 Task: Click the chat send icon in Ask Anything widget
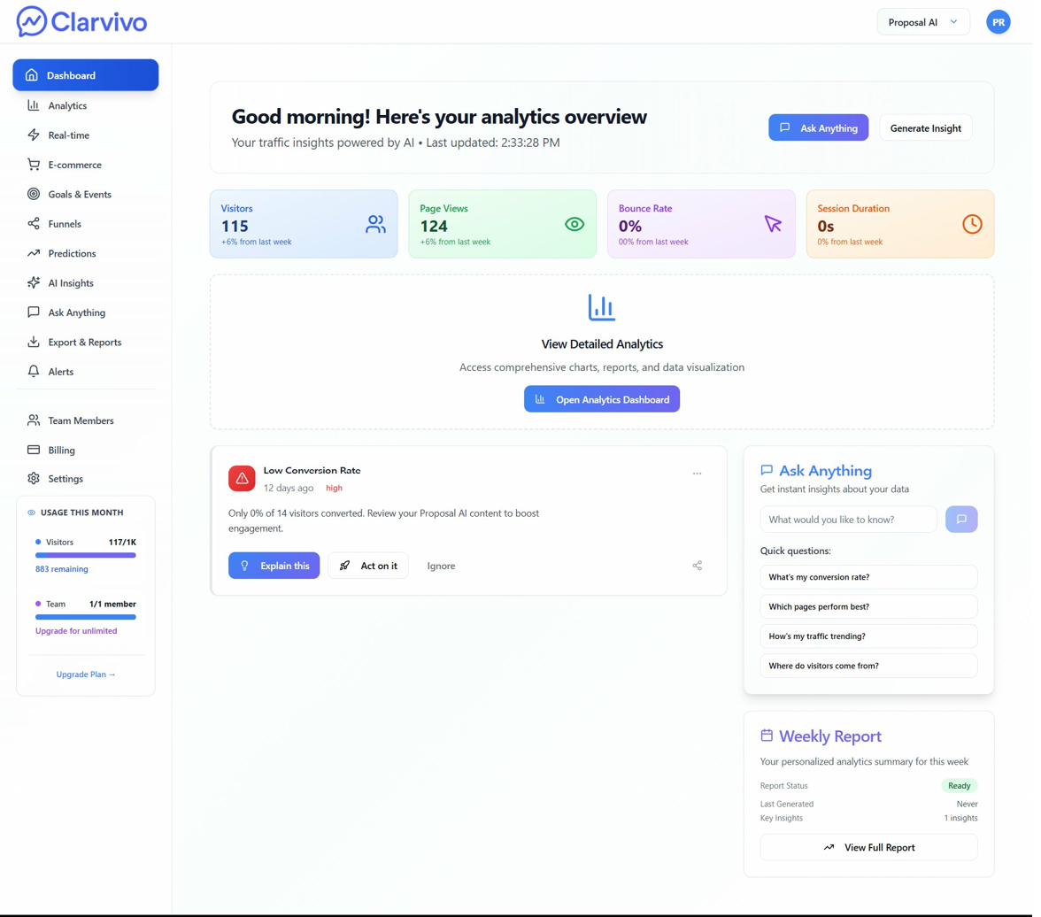pos(961,520)
